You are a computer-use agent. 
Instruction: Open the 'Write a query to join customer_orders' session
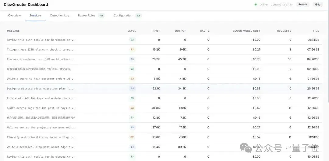(x=163, y=79)
